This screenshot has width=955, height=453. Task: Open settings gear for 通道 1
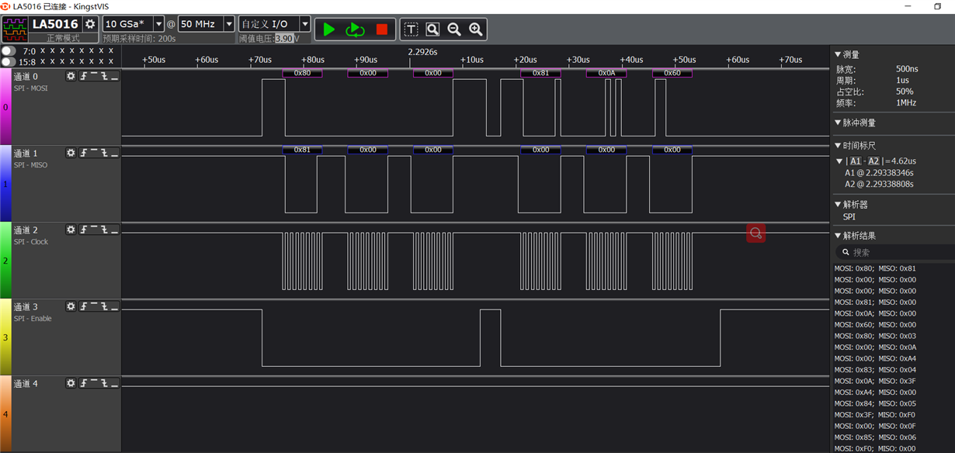tap(71, 153)
